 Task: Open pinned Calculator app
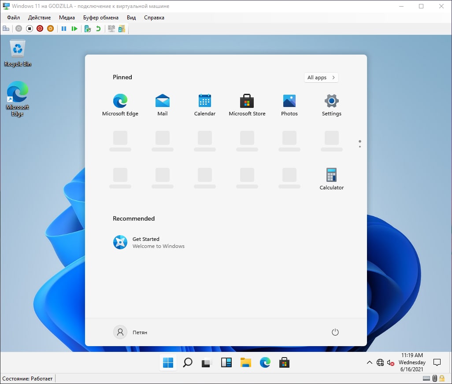331,179
